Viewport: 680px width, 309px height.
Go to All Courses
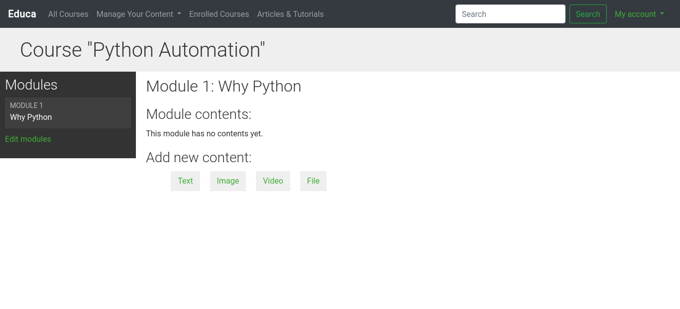[68, 14]
